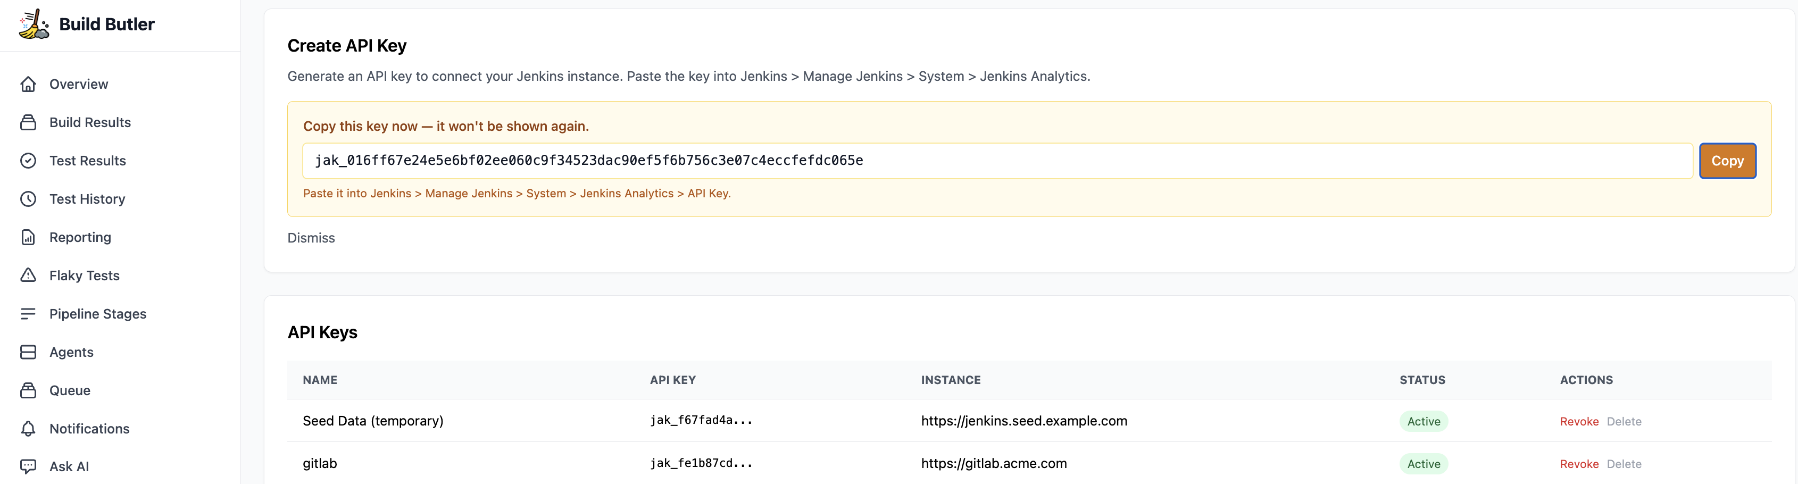Click the Build Butler broom logo
The height and width of the screenshot is (484, 1798).
pos(34,24)
